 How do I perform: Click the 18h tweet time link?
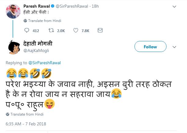(x=95, y=6)
